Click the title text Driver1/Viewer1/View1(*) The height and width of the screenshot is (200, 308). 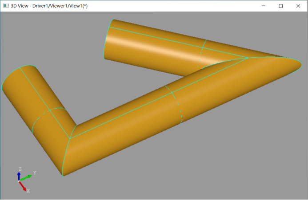point(60,6)
